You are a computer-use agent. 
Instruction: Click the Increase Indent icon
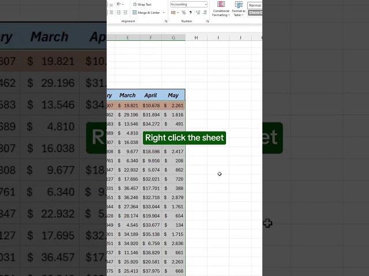(x=125, y=13)
